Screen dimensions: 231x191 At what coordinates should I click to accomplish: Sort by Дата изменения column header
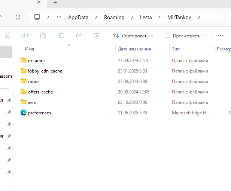tap(134, 49)
